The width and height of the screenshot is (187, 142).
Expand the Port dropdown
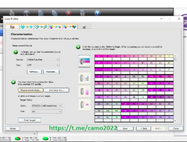tap(43, 65)
